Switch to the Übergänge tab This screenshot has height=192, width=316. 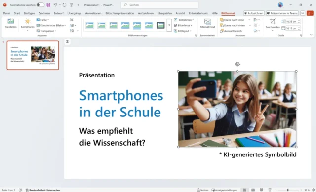(x=75, y=13)
